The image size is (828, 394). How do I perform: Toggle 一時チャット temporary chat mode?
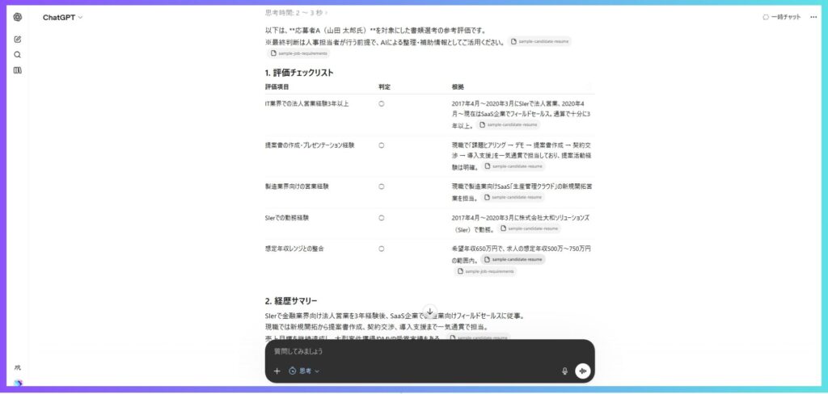781,17
